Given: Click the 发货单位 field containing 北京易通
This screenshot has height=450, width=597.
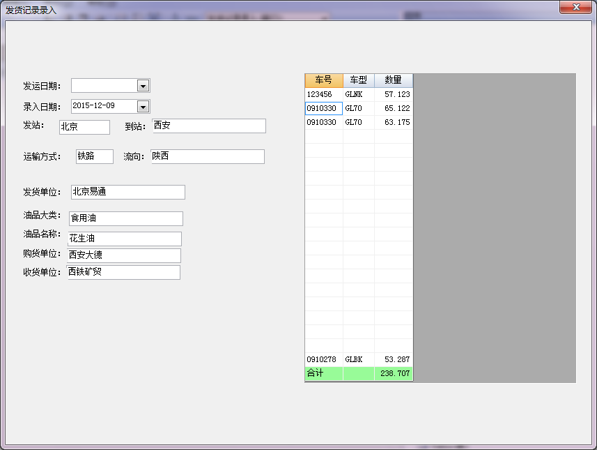Looking at the screenshot, I should (128, 192).
